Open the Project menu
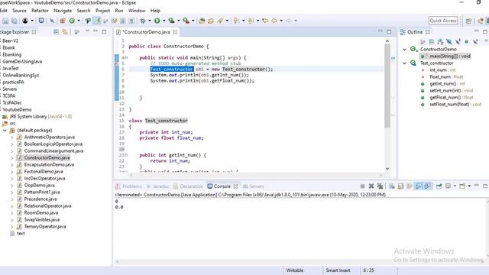 102,11
